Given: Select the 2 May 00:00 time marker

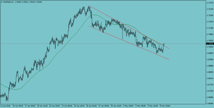Looking at the screenshot, I should [128, 106].
